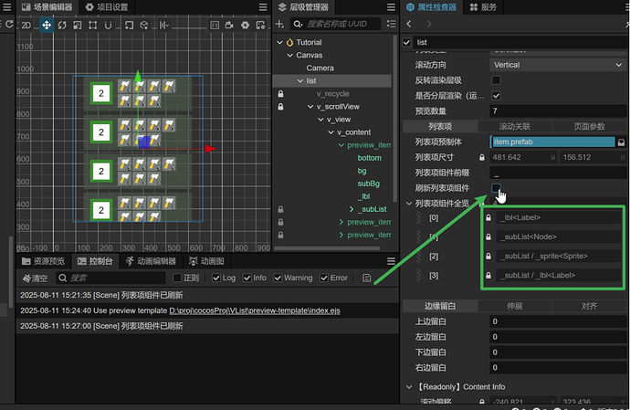Collapse the 【Readonly】Content Info section
Image resolution: width=630 pixels, height=410 pixels.
[x=409, y=387]
